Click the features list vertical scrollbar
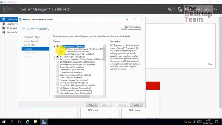 pyautogui.click(x=104, y=54)
